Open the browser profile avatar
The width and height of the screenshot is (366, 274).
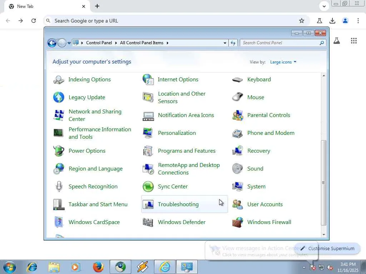click(345, 21)
